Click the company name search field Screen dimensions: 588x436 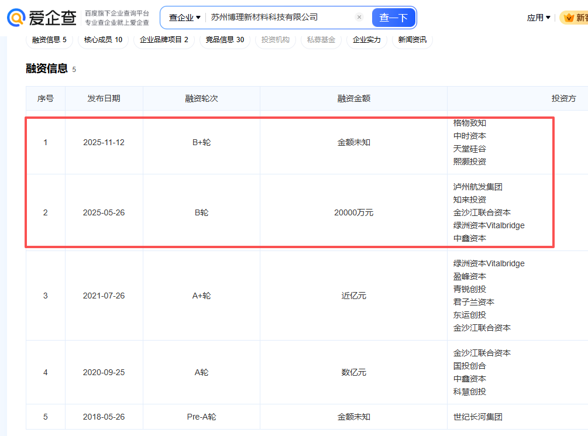tap(281, 18)
